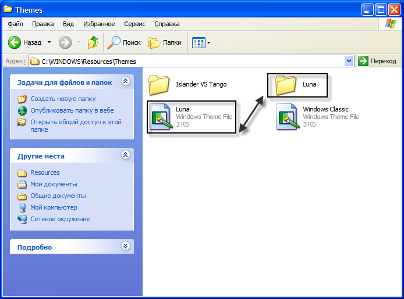Open Общие документы link

(x=58, y=196)
